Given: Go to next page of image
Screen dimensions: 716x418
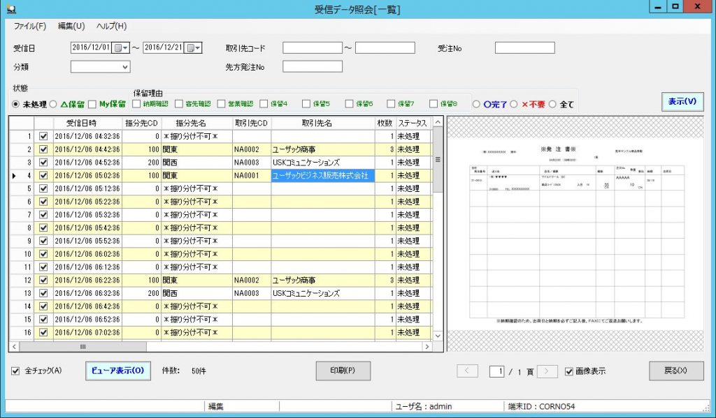Looking at the screenshot, I should coord(547,371).
